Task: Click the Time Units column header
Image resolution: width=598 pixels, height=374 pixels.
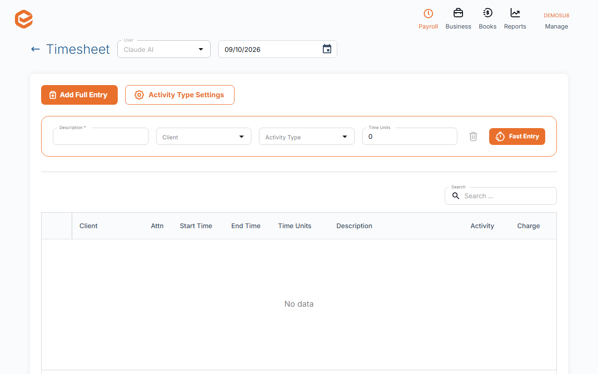Action: (x=295, y=226)
